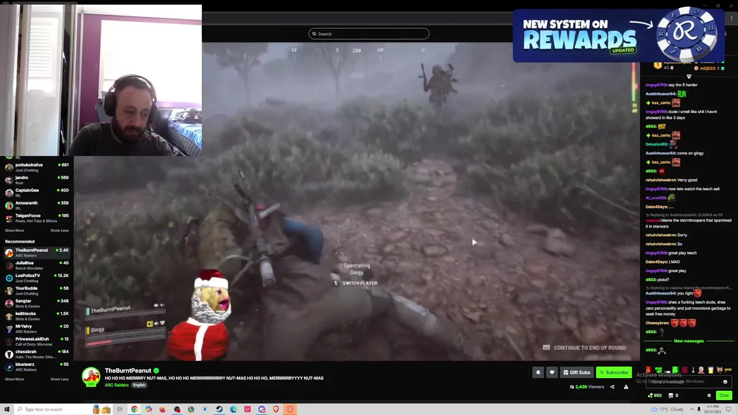Open keithlocks avatar in Recommended list

pos(9,316)
